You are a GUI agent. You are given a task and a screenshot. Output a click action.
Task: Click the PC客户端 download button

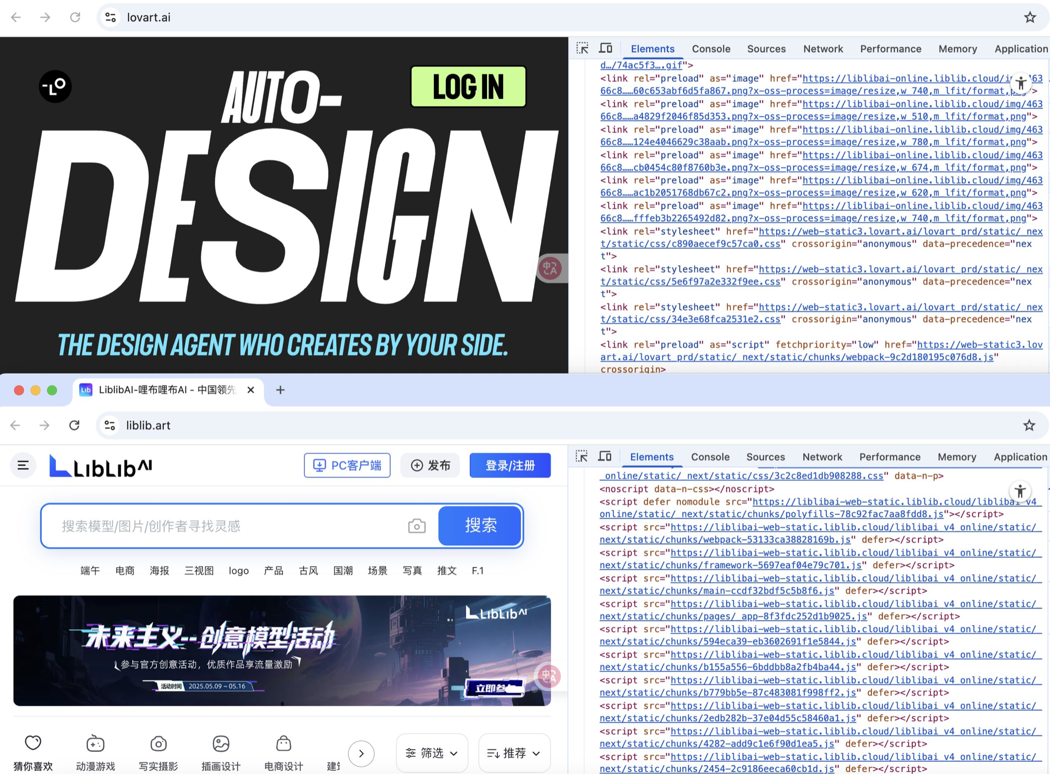pyautogui.click(x=347, y=465)
